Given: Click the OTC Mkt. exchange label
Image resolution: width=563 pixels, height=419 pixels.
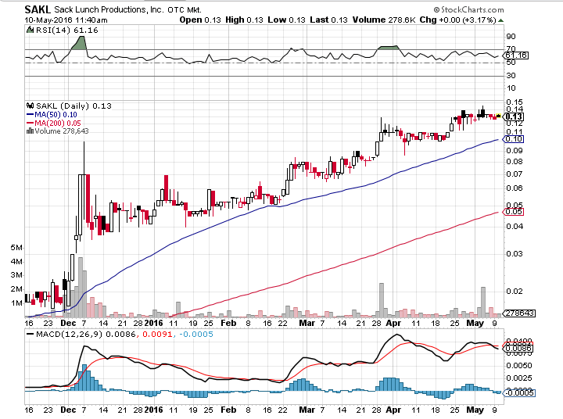Looking at the screenshot, I should coord(185,10).
